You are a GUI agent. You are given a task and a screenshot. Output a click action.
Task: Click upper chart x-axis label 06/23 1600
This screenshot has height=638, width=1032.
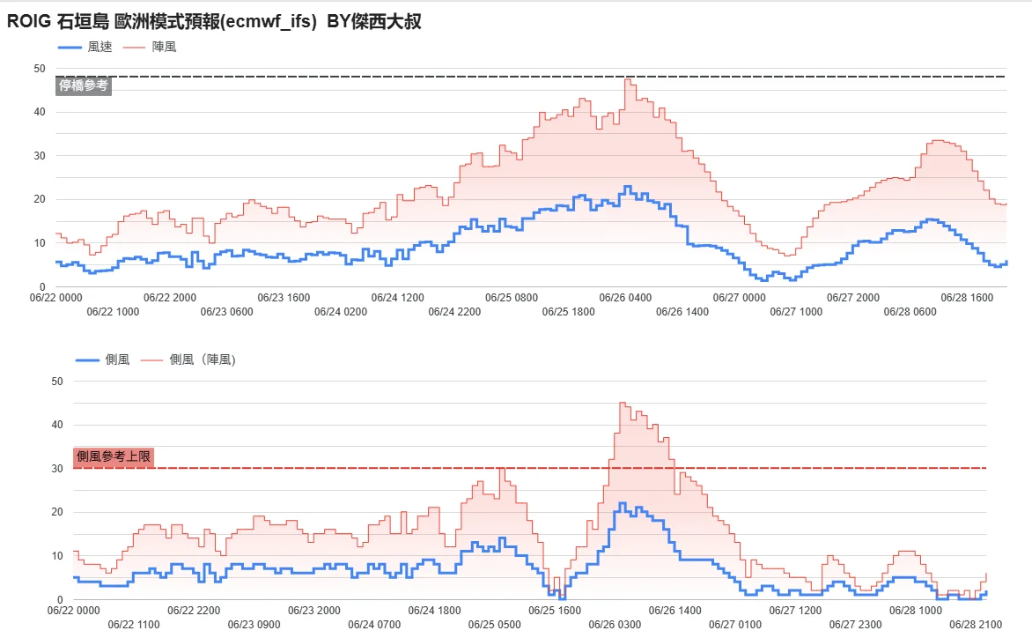(x=284, y=298)
